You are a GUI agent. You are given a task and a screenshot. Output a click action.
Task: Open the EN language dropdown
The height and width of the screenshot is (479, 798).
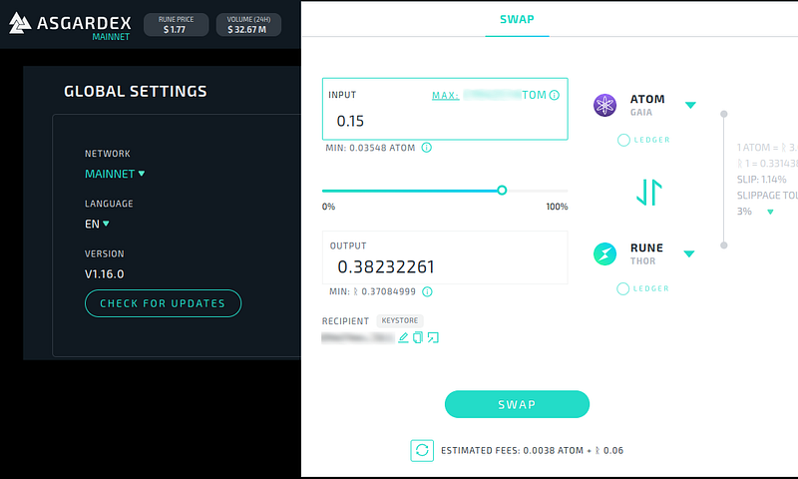point(97,224)
